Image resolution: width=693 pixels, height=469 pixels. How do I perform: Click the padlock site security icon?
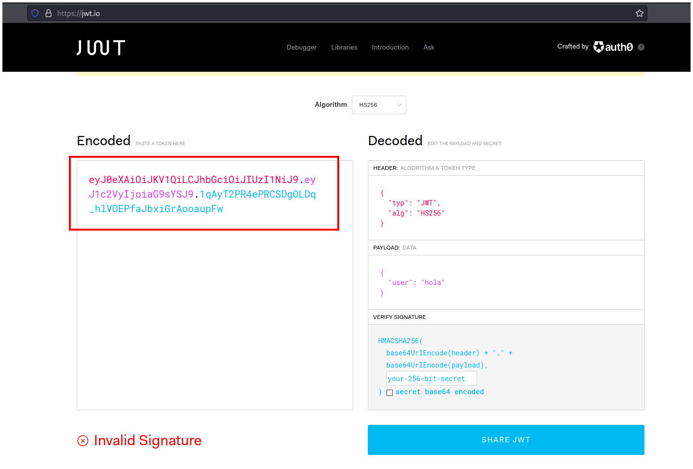[49, 13]
